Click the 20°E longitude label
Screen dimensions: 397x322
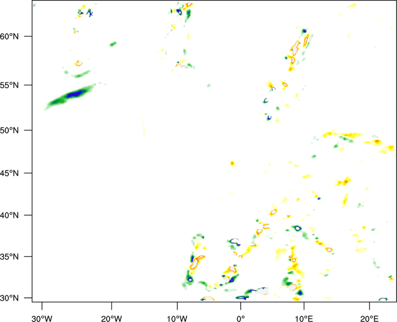[369, 319]
